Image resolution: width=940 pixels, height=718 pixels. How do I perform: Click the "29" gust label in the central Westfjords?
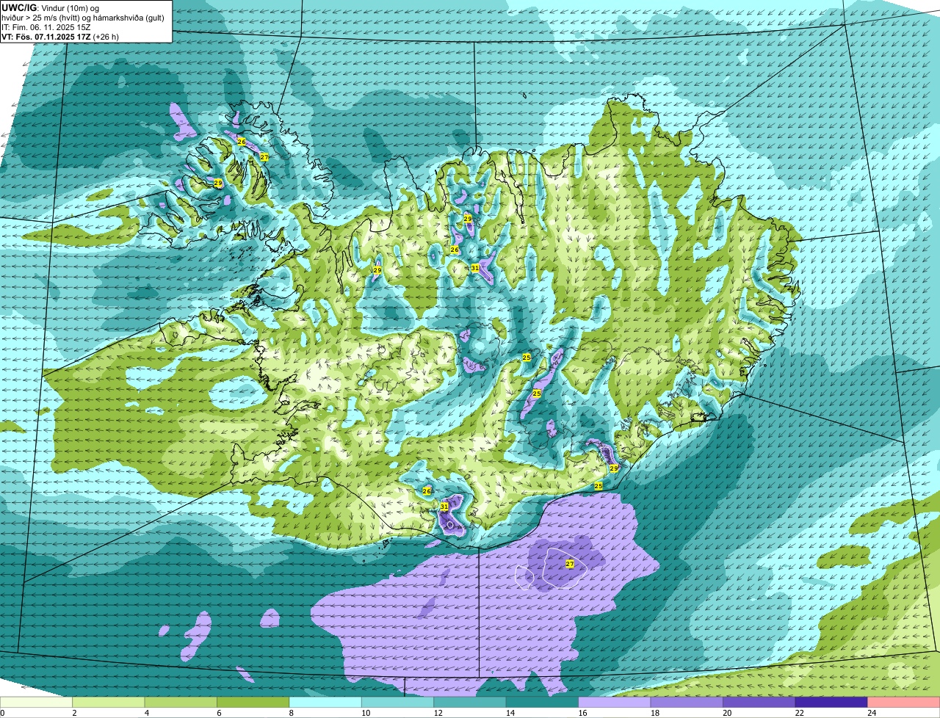pyautogui.click(x=218, y=183)
